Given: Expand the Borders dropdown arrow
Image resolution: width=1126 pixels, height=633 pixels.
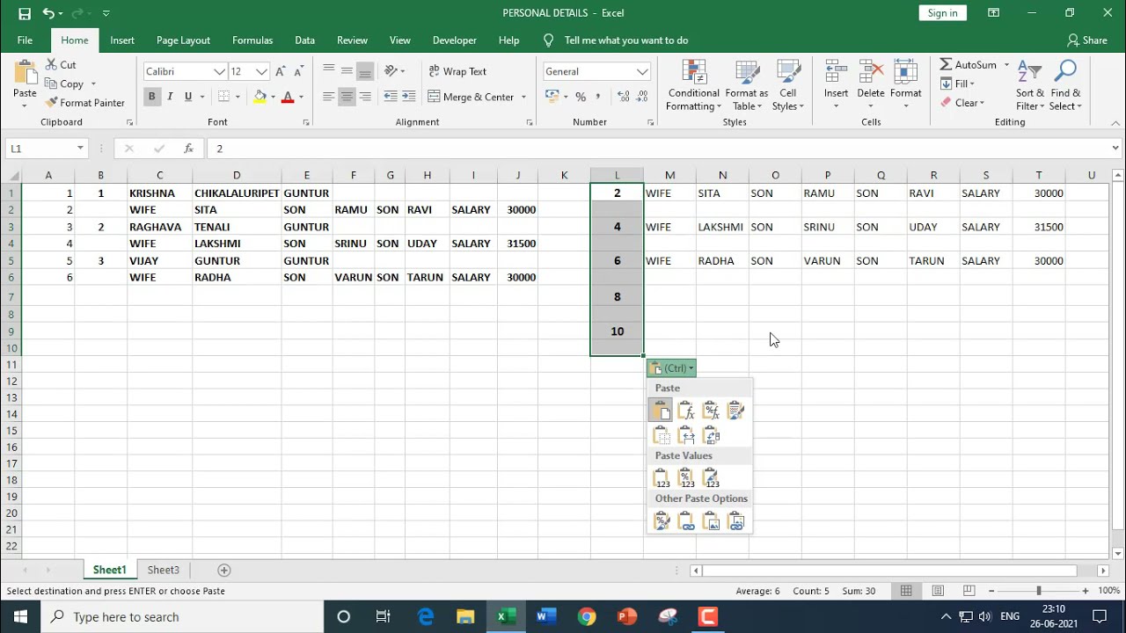Looking at the screenshot, I should [239, 97].
